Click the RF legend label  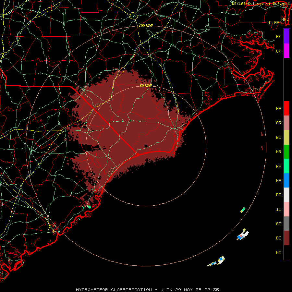(279, 36)
